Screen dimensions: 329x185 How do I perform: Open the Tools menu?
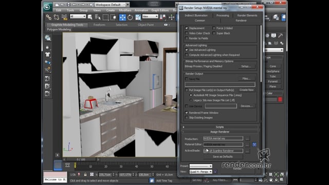coord(70,10)
